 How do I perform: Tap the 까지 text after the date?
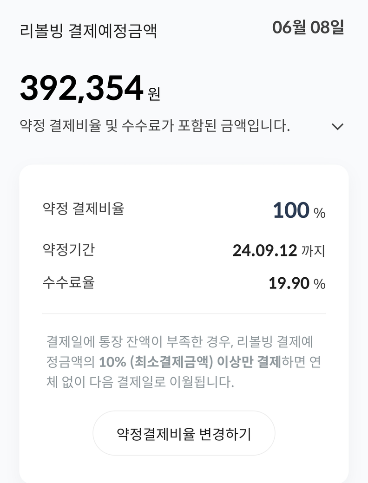click(313, 251)
